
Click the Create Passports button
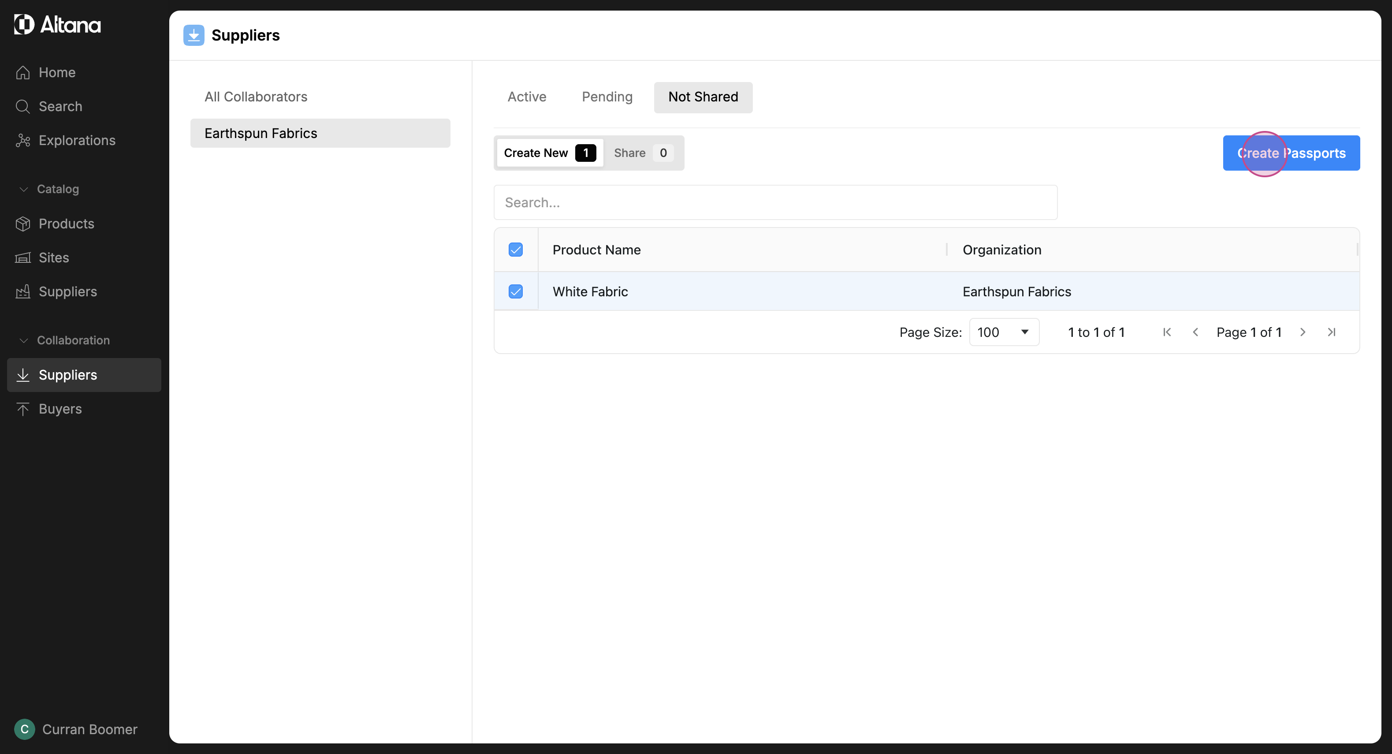(1291, 153)
